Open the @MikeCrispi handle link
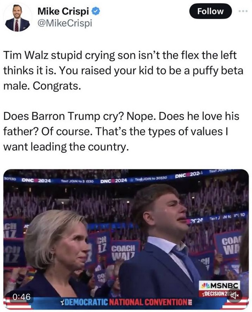The image size is (252, 312). (x=65, y=24)
